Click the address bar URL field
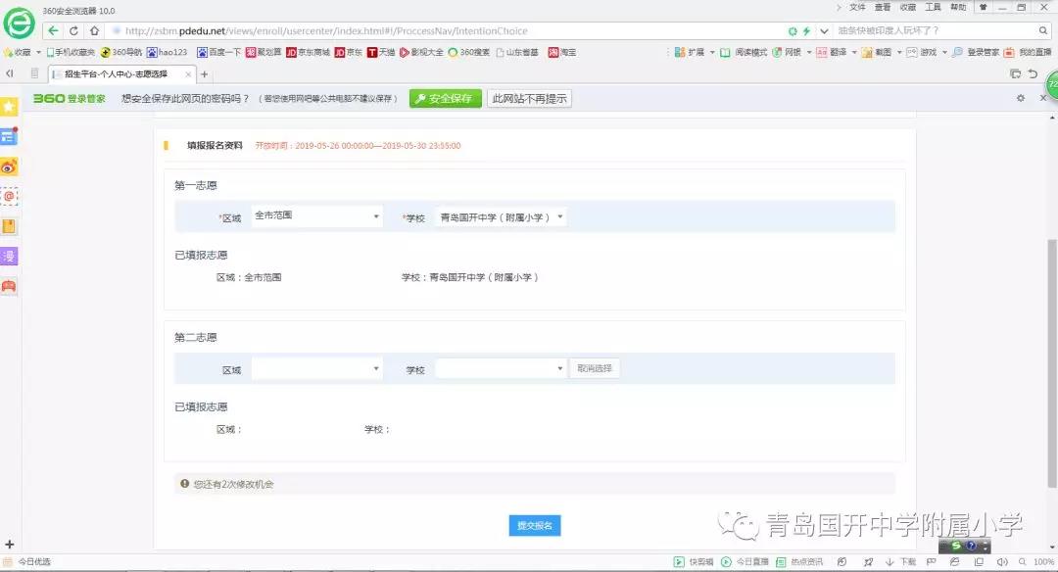 441,30
